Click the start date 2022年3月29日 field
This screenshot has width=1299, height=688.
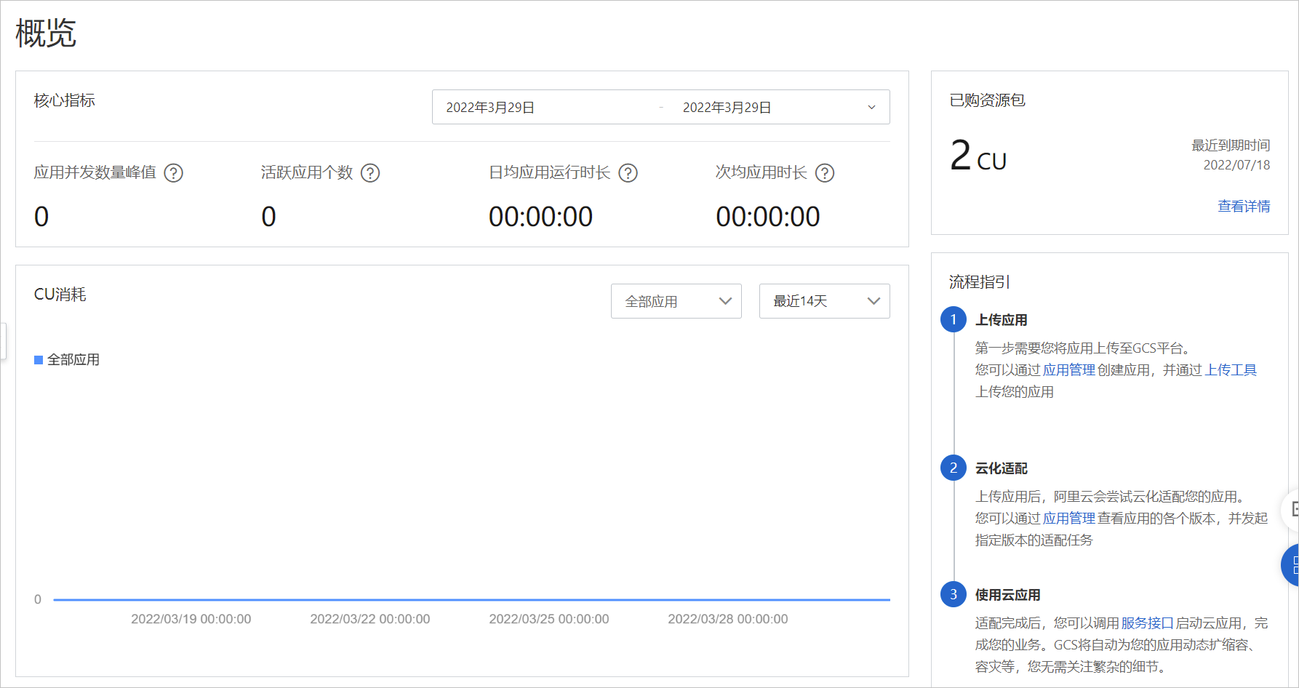(490, 108)
